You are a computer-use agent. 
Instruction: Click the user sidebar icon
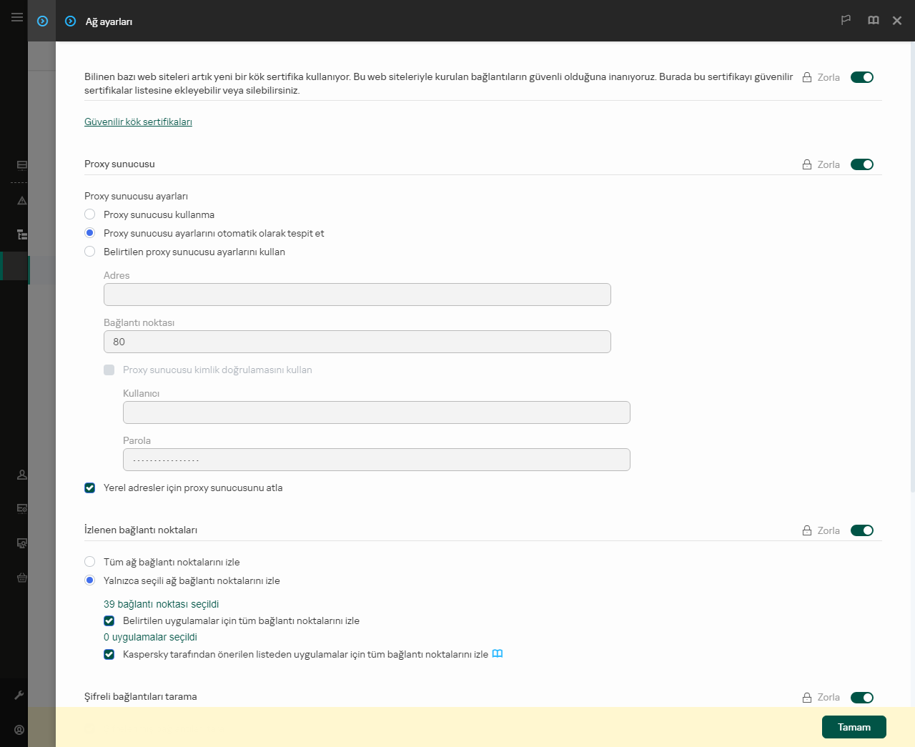pyautogui.click(x=22, y=475)
